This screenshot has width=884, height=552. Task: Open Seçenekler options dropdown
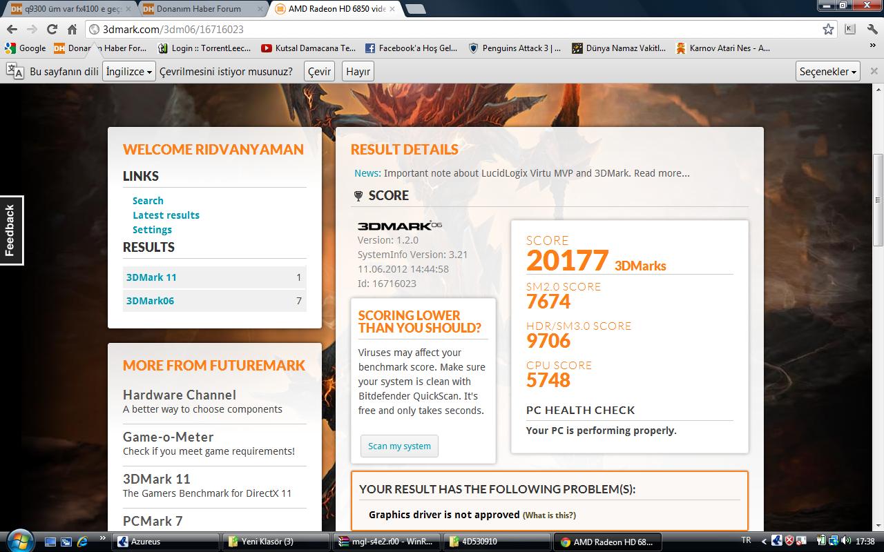pyautogui.click(x=827, y=71)
